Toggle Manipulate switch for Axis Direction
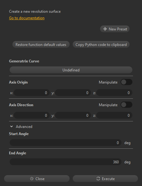This screenshot has width=142, height=186. (x=126, y=105)
